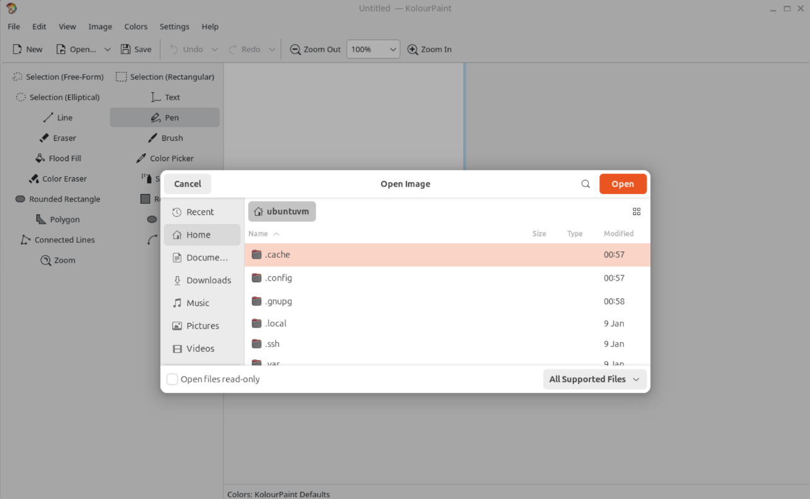
Task: Expand the Open toolbar dropdown arrow
Action: point(107,50)
